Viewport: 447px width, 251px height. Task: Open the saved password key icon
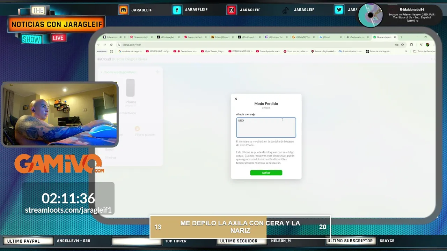pos(397,45)
